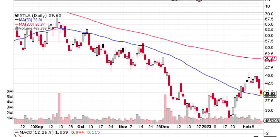Click the 37.5 price axis label
Image resolution: width=280 pixels, height=137 pixels.
[x=269, y=101]
